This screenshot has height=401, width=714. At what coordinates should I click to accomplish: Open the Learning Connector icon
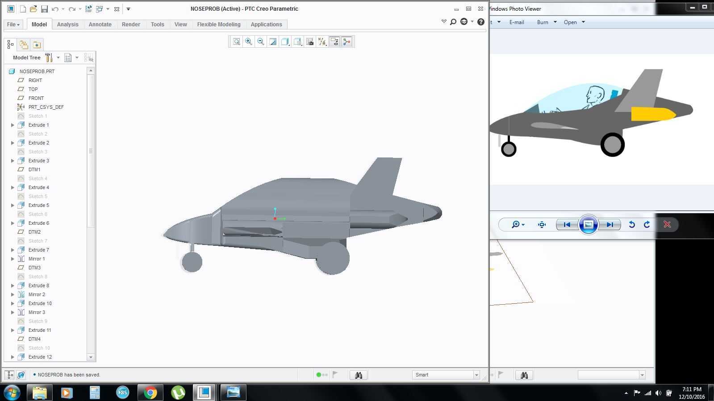point(464,22)
